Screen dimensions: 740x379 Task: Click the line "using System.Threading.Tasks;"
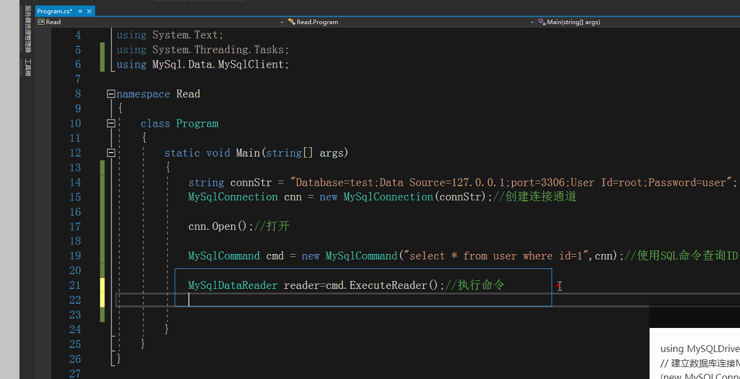(203, 50)
